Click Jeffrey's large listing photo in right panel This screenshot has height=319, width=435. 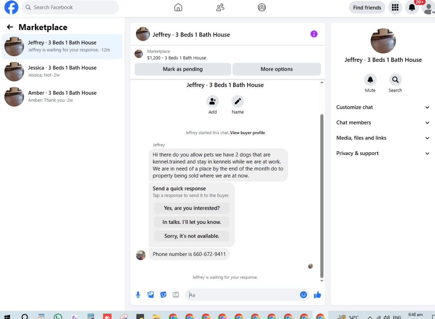pyautogui.click(x=383, y=41)
